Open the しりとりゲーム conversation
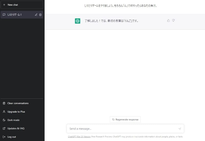205x141 pixels. tap(22, 15)
